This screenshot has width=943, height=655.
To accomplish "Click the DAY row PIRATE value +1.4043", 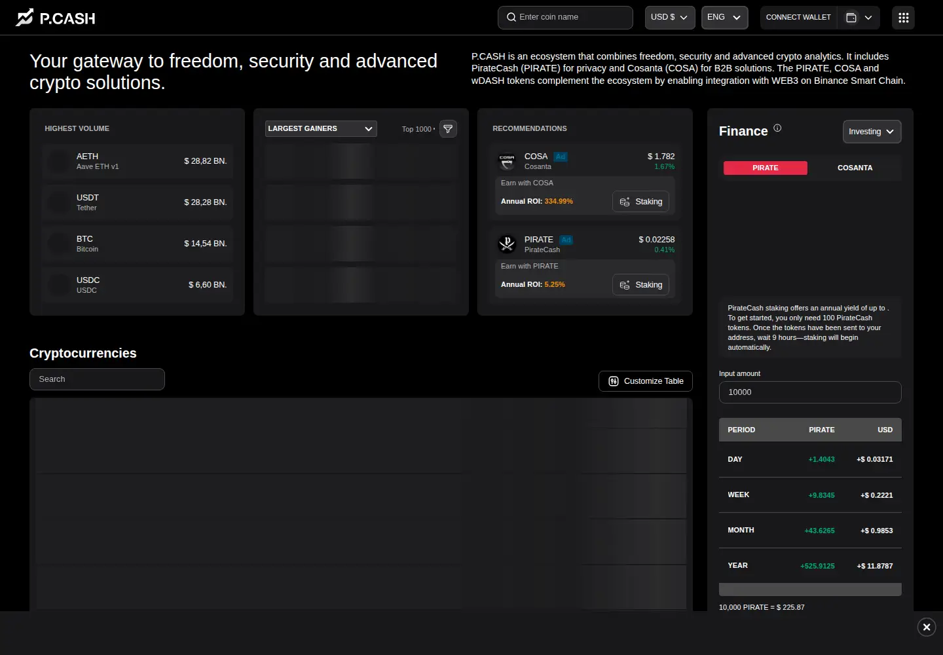I will click(821, 459).
